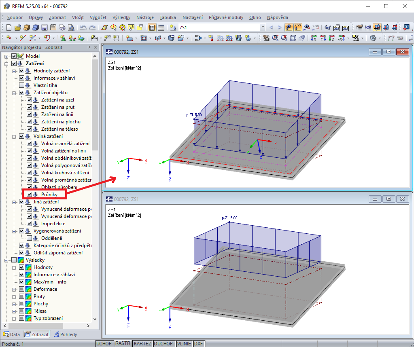Collapse the Zatížení tree node

[6, 63]
